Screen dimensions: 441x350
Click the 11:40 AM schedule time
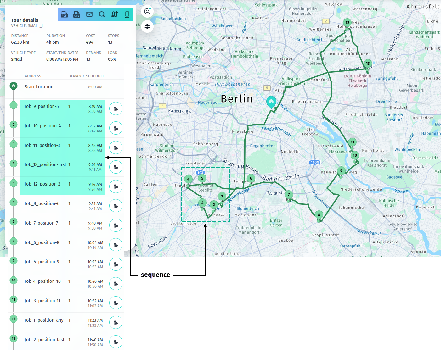pyautogui.click(x=95, y=340)
